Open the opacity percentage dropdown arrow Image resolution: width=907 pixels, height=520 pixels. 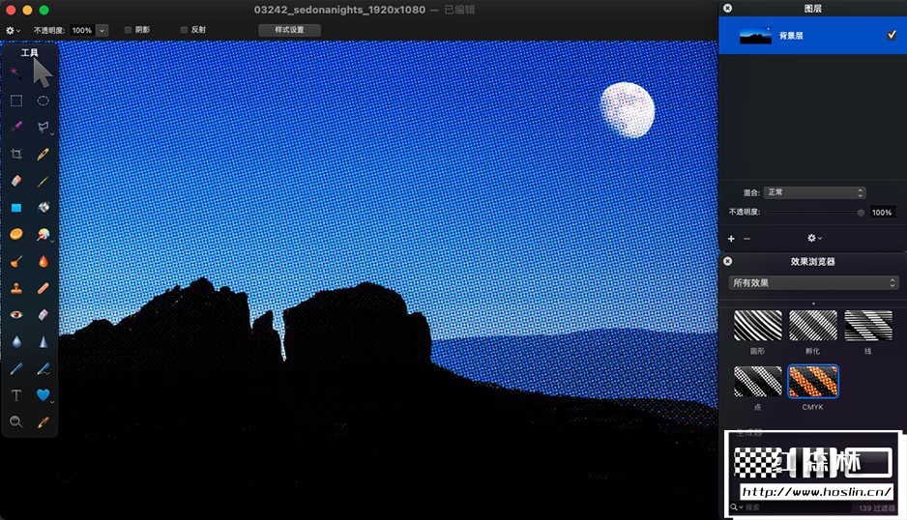tap(102, 30)
